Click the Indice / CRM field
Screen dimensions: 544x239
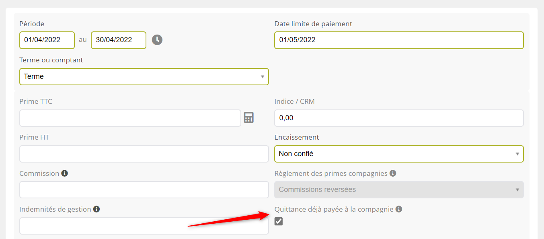(x=399, y=118)
